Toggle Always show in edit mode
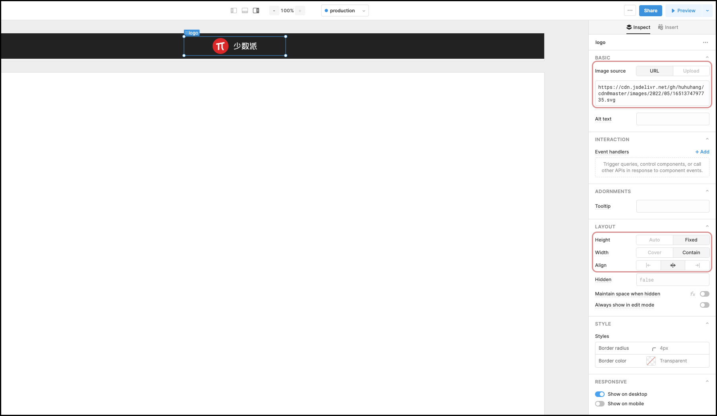Viewport: 717px width, 416px height. (705, 305)
